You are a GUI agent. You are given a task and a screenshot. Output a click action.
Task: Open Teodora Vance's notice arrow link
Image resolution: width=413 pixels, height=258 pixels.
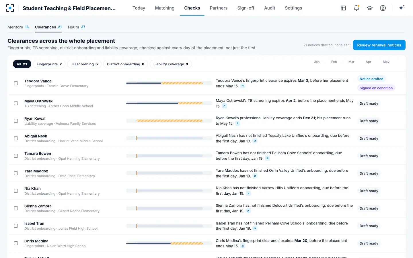243,86
